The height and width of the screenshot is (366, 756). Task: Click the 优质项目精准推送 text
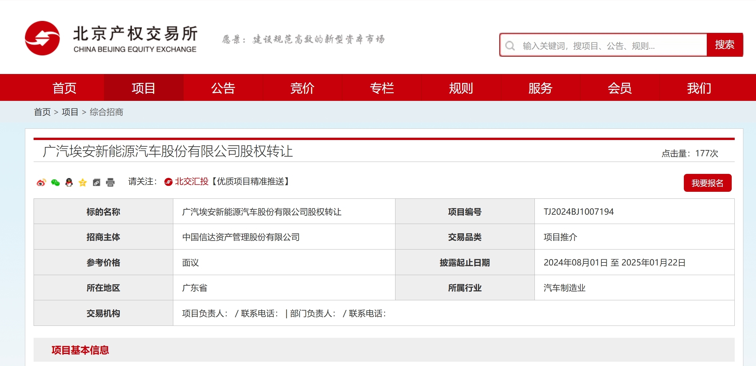pos(250,182)
